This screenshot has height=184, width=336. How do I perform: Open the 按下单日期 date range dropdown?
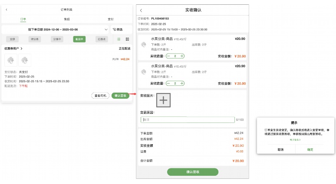(x=55, y=29)
